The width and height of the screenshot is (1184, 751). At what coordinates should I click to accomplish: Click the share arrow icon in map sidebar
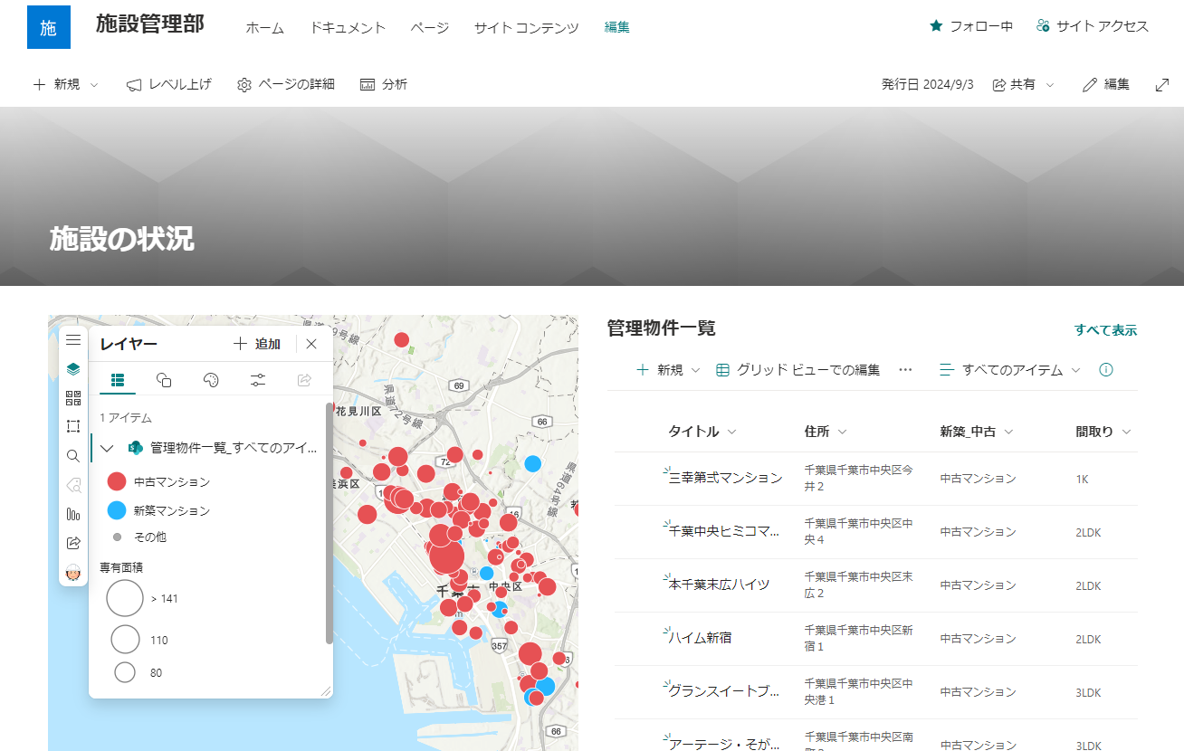[x=72, y=542]
